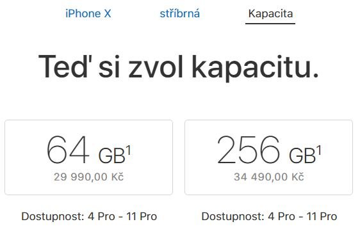
Task: Click the large 256 number
Action: click(x=249, y=150)
